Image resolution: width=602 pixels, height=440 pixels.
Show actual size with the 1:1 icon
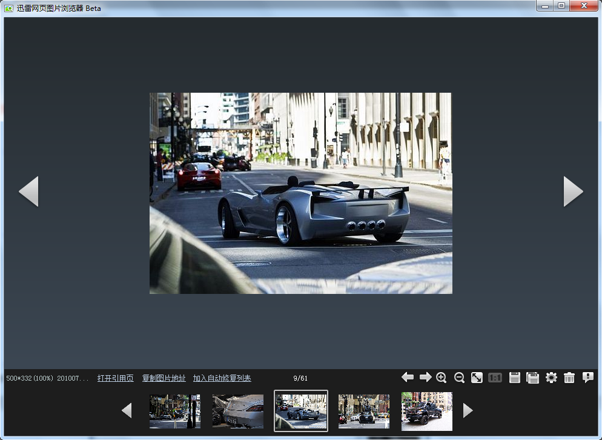click(x=495, y=378)
